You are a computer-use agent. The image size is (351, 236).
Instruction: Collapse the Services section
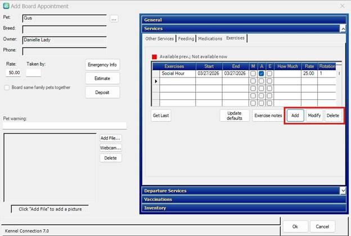[342, 28]
